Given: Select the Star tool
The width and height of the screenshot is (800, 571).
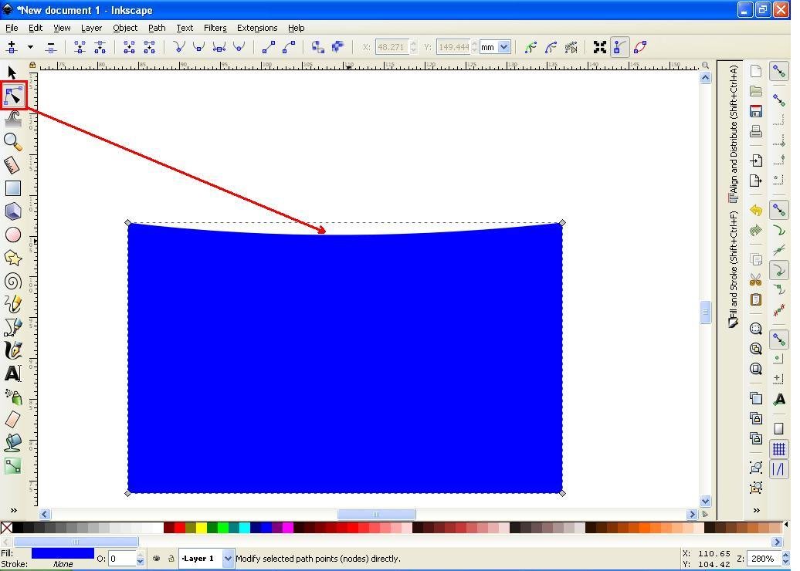Looking at the screenshot, I should coord(12,258).
